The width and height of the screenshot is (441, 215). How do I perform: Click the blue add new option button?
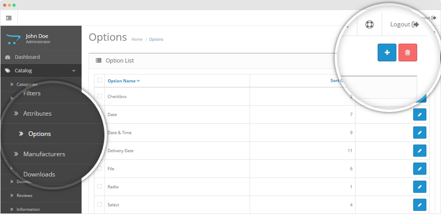click(387, 52)
